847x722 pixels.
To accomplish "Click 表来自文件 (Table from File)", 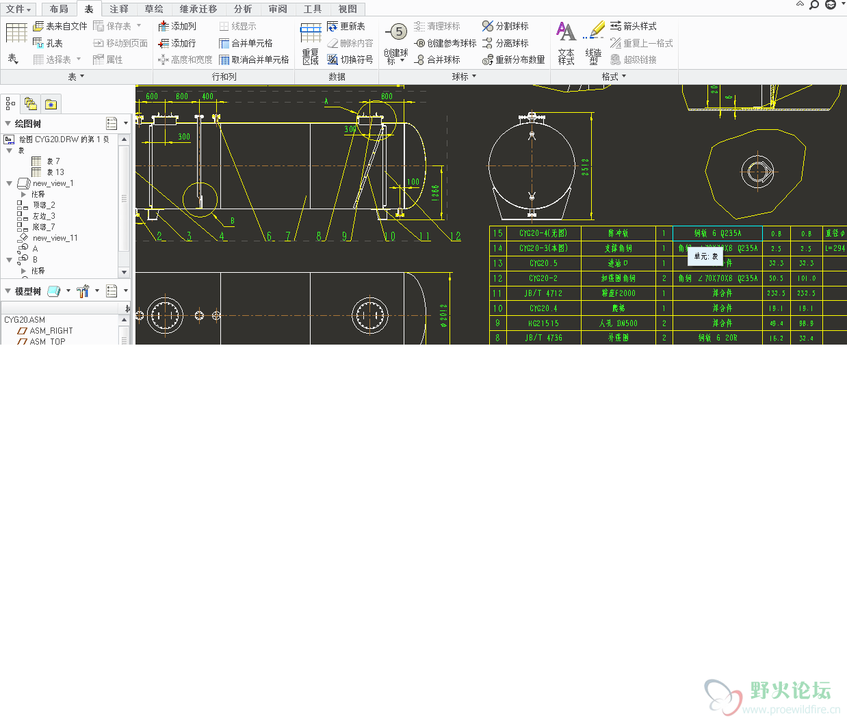I will click(60, 26).
